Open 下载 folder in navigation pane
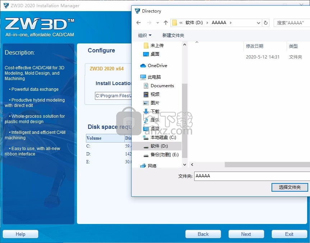310x243 pixels. click(x=155, y=112)
